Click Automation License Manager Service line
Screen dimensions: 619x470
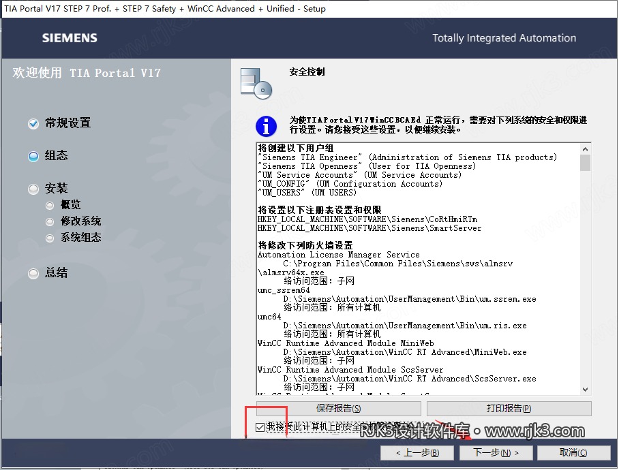[339, 255]
